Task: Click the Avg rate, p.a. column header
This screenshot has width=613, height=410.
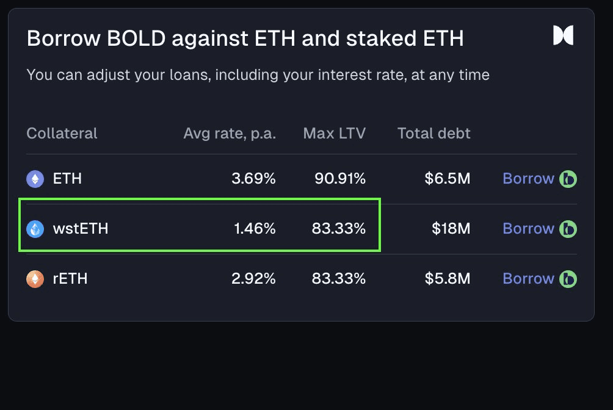Action: [x=230, y=133]
